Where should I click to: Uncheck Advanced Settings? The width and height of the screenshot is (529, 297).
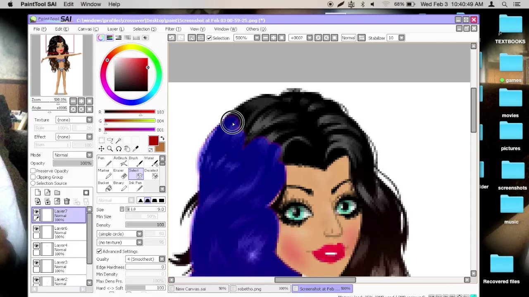tap(99, 251)
